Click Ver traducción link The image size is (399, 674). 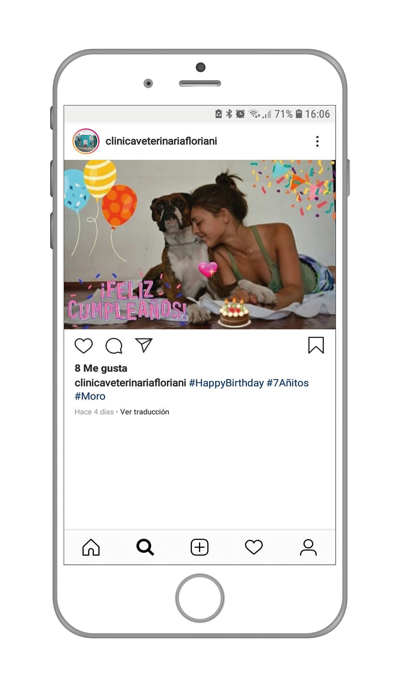(145, 412)
